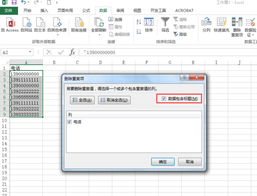Click cell A1 containing 电话
The height and width of the screenshot is (196, 257).
26,68
